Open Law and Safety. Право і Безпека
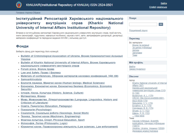Image resolution: width=184 pixels, height=133 pixels. tap(41, 72)
